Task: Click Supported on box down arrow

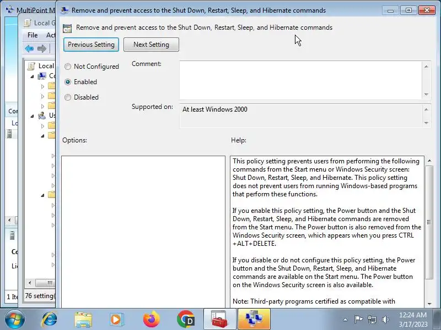Action: tap(426, 123)
